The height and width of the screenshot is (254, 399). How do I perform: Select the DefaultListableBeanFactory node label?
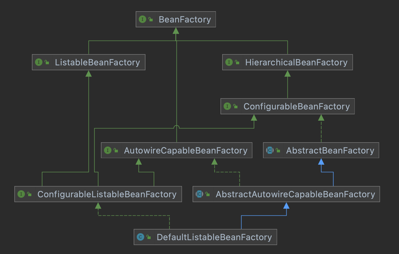[x=214, y=237]
